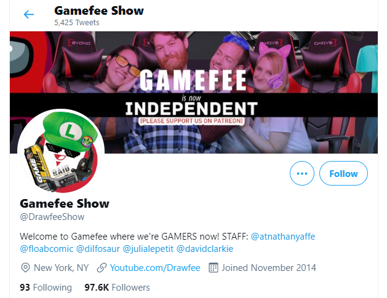Viewport: 387px width, 298px height.
Task: Open the three-dot more options menu
Action: 302,173
